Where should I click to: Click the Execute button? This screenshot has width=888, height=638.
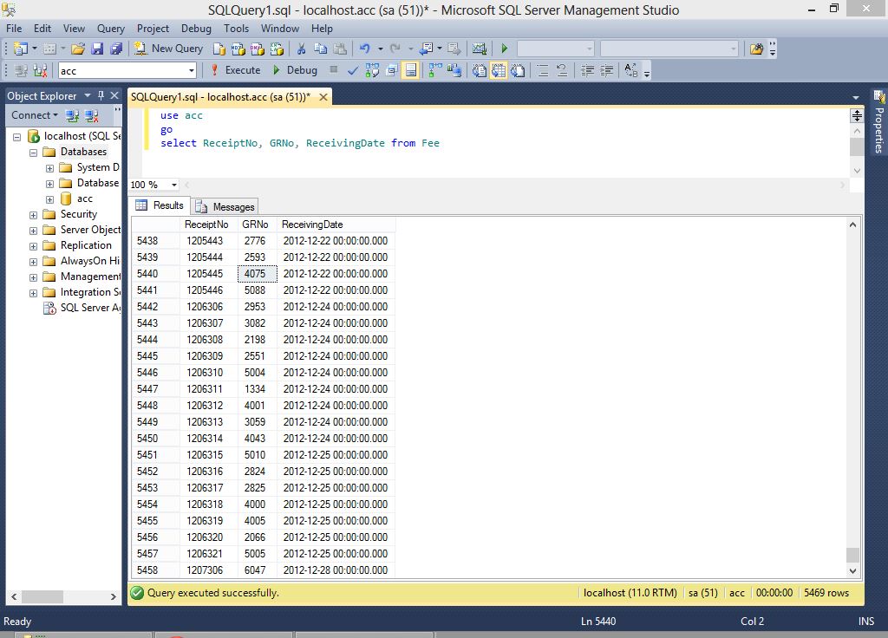(x=236, y=70)
